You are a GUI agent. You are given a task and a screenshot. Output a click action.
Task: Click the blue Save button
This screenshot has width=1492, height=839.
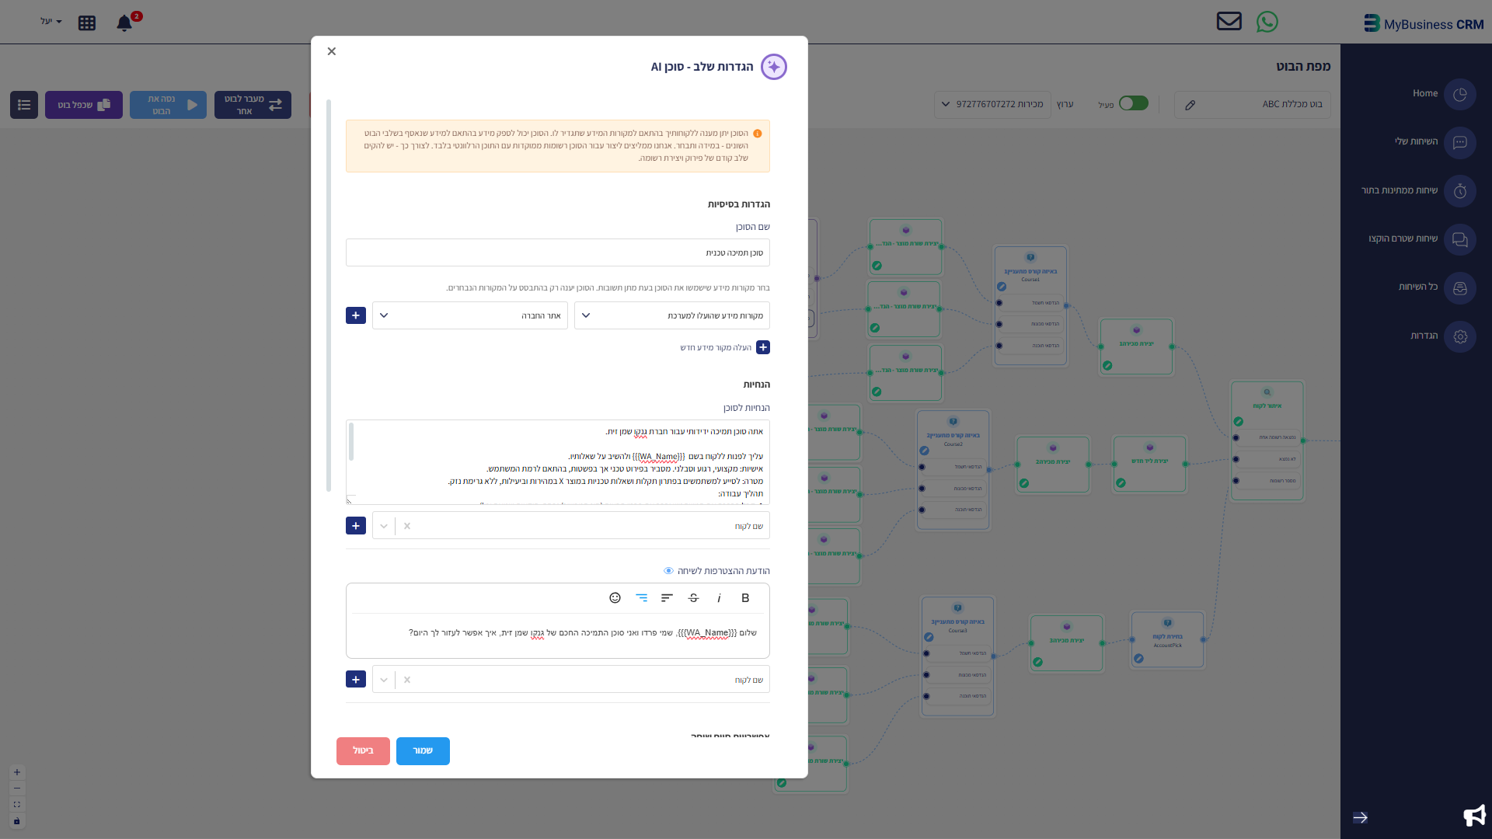click(x=423, y=751)
